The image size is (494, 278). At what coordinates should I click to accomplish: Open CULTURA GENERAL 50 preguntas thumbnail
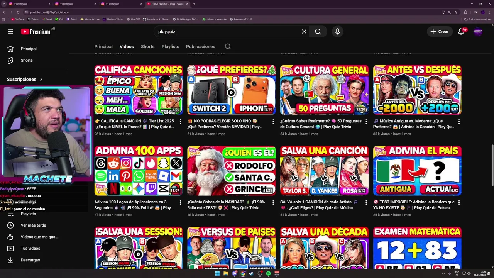(x=325, y=90)
